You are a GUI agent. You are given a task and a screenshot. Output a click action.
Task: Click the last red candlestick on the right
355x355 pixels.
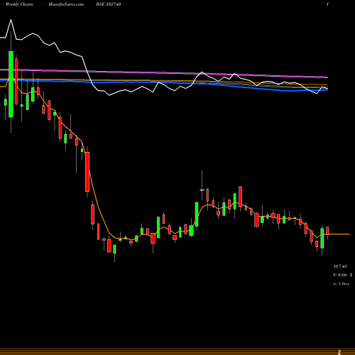point(327,231)
